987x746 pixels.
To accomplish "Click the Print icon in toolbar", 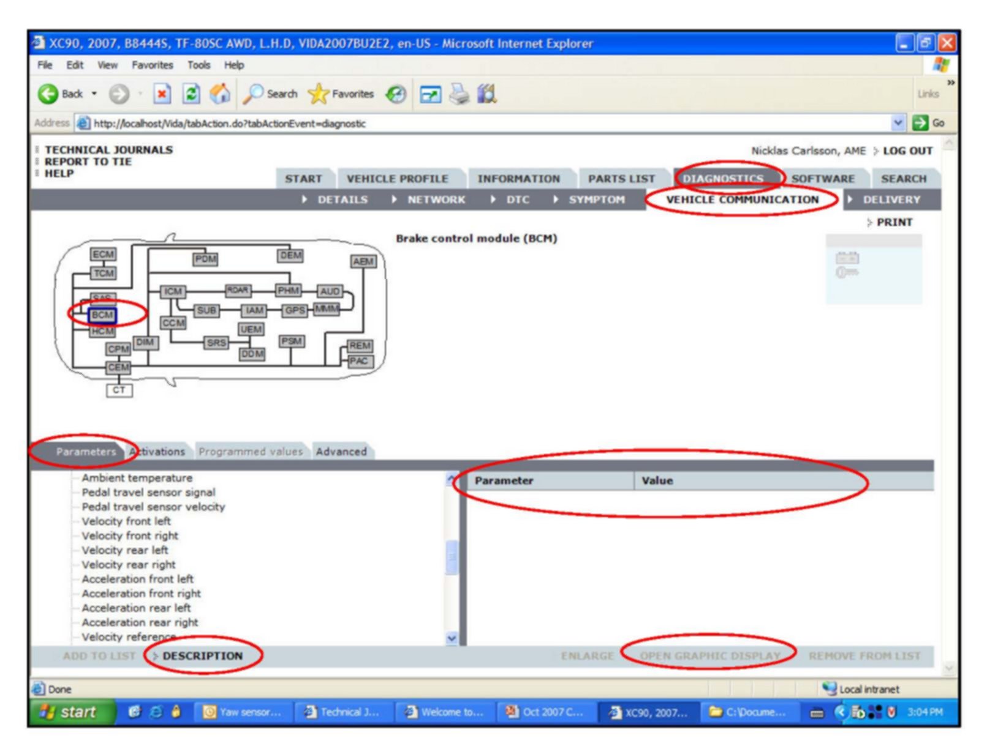I will [x=459, y=94].
